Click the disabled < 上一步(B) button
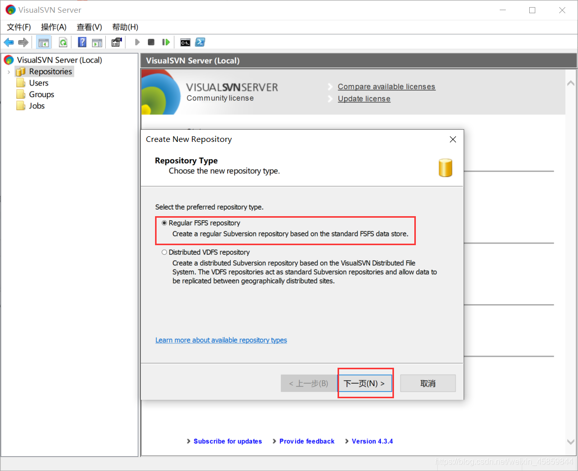 pyautogui.click(x=309, y=384)
